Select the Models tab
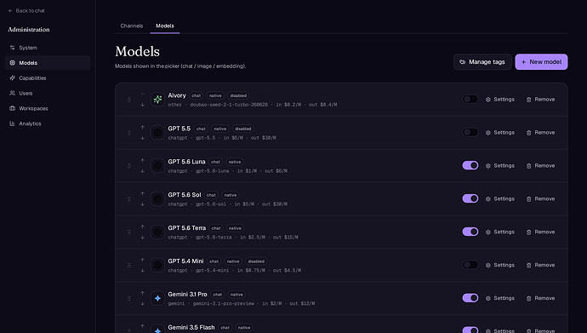Screen dimensions: 587x333 (165, 26)
